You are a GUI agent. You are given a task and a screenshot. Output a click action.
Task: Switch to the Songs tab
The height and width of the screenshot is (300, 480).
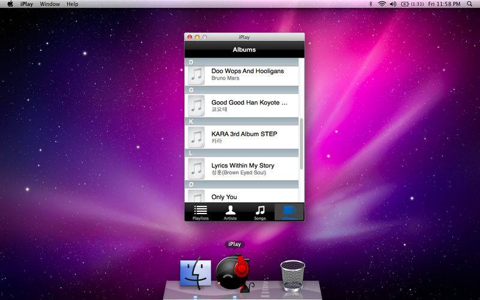click(x=260, y=212)
